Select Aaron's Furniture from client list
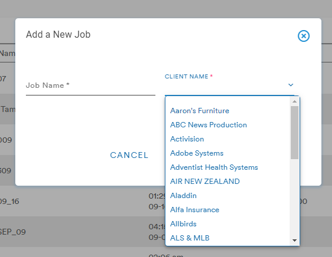 (x=200, y=111)
